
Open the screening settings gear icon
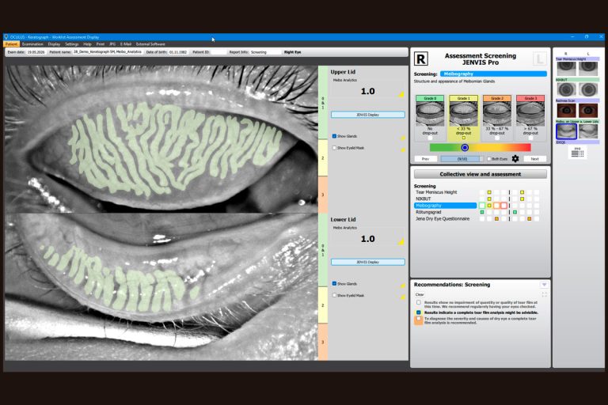pyautogui.click(x=515, y=158)
